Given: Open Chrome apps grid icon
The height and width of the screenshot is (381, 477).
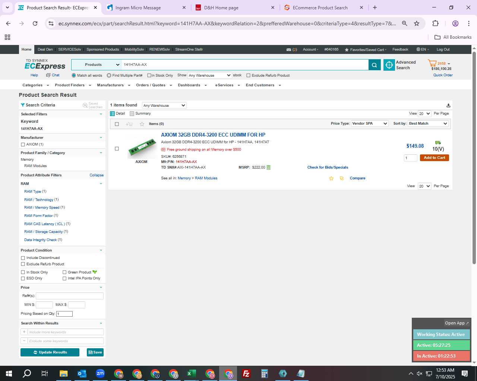Looking at the screenshot, I should coord(7,37).
